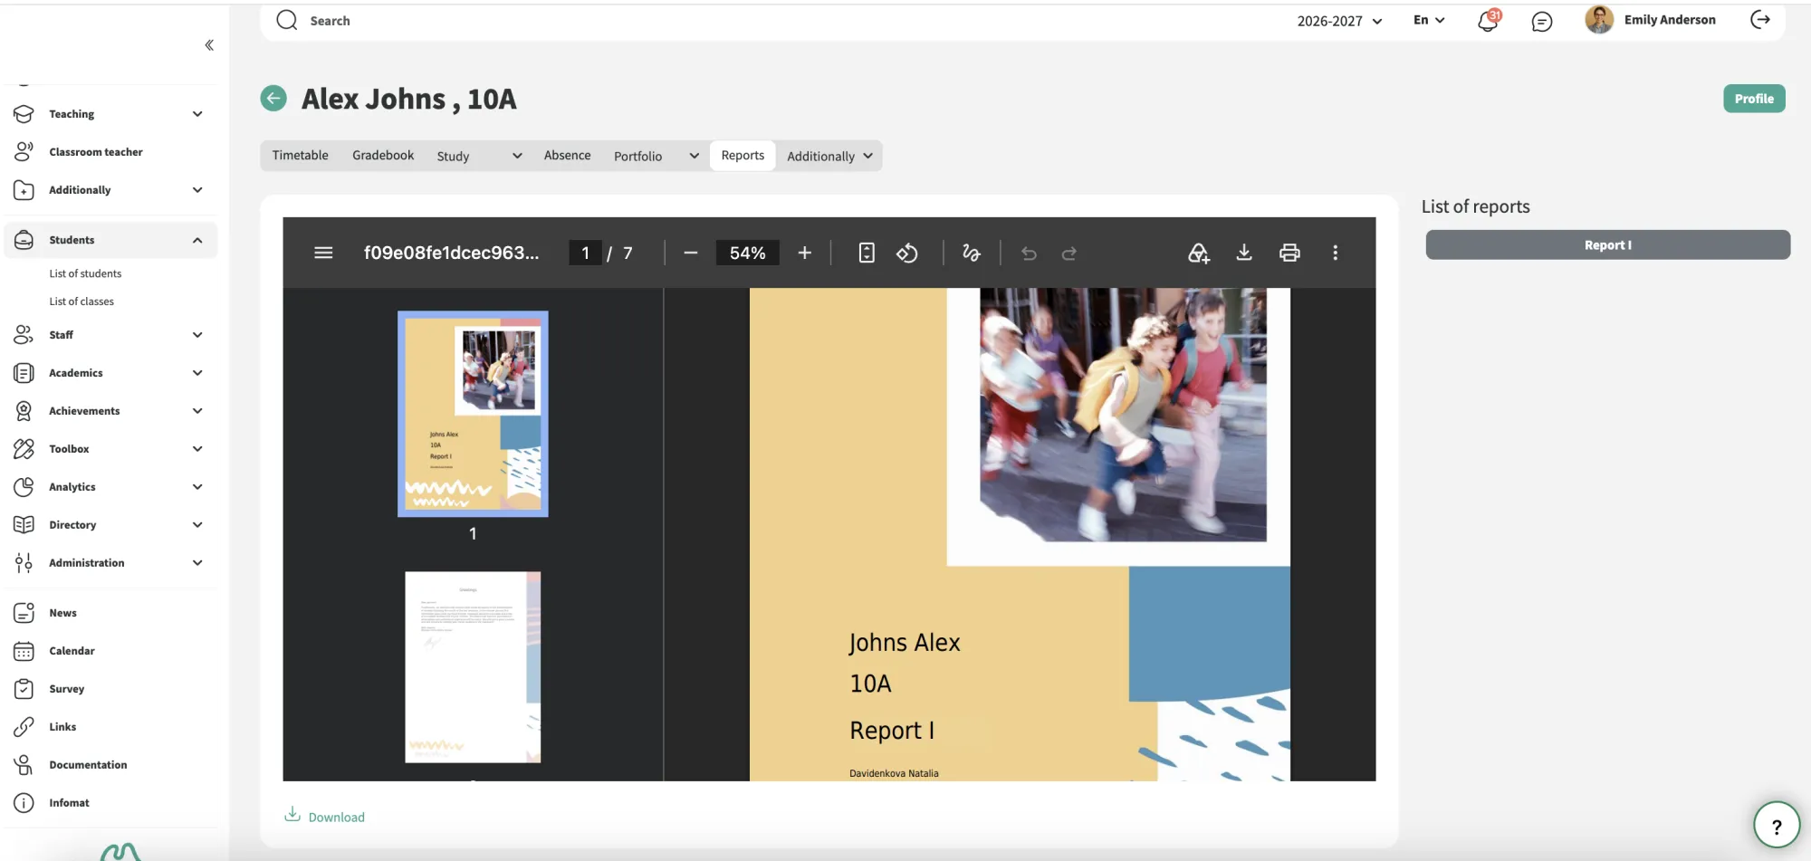Viewport: 1811px width, 861px height.
Task: Click the search magnifier icon
Action: click(287, 20)
